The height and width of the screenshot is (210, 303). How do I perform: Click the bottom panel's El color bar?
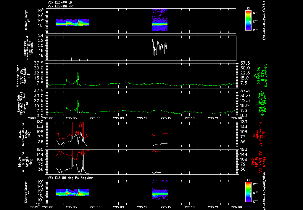pos(248,192)
